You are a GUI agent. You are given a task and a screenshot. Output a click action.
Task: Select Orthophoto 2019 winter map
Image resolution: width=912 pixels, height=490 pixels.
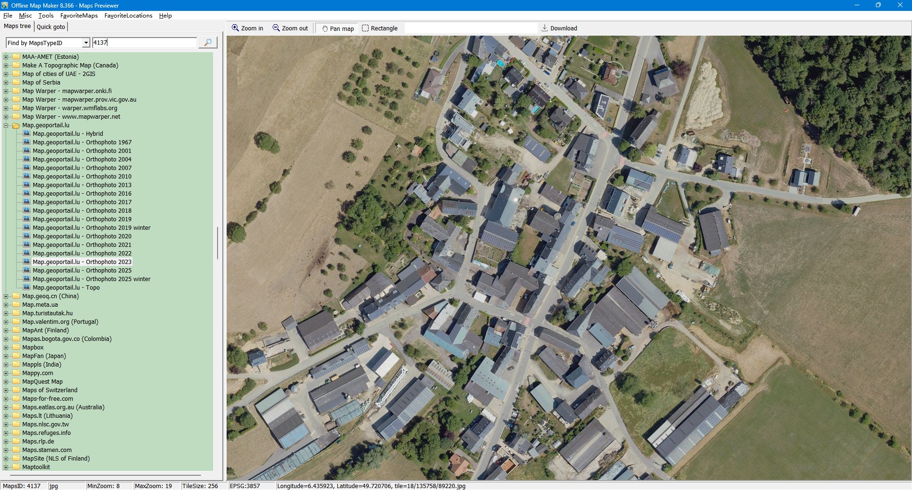click(91, 228)
